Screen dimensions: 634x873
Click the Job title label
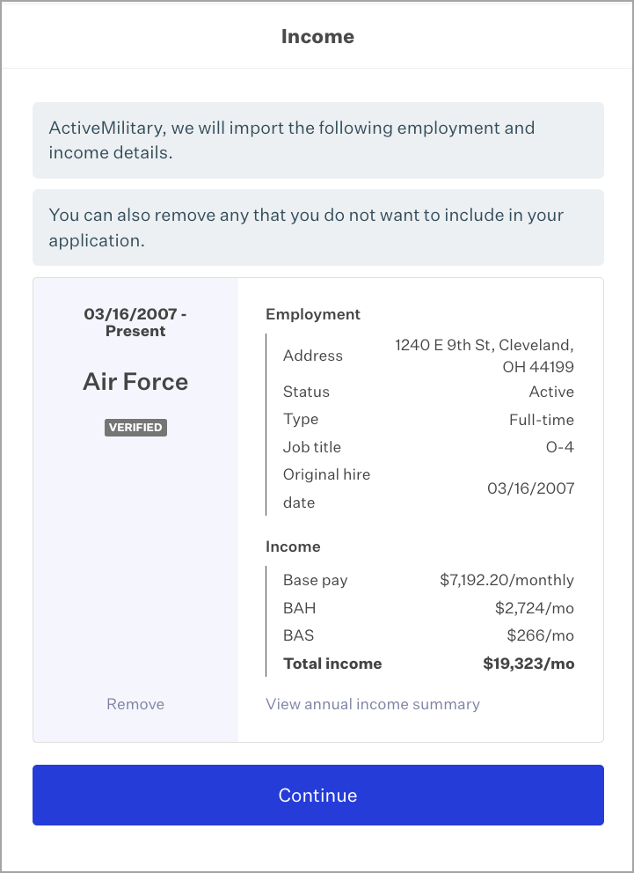coord(312,447)
